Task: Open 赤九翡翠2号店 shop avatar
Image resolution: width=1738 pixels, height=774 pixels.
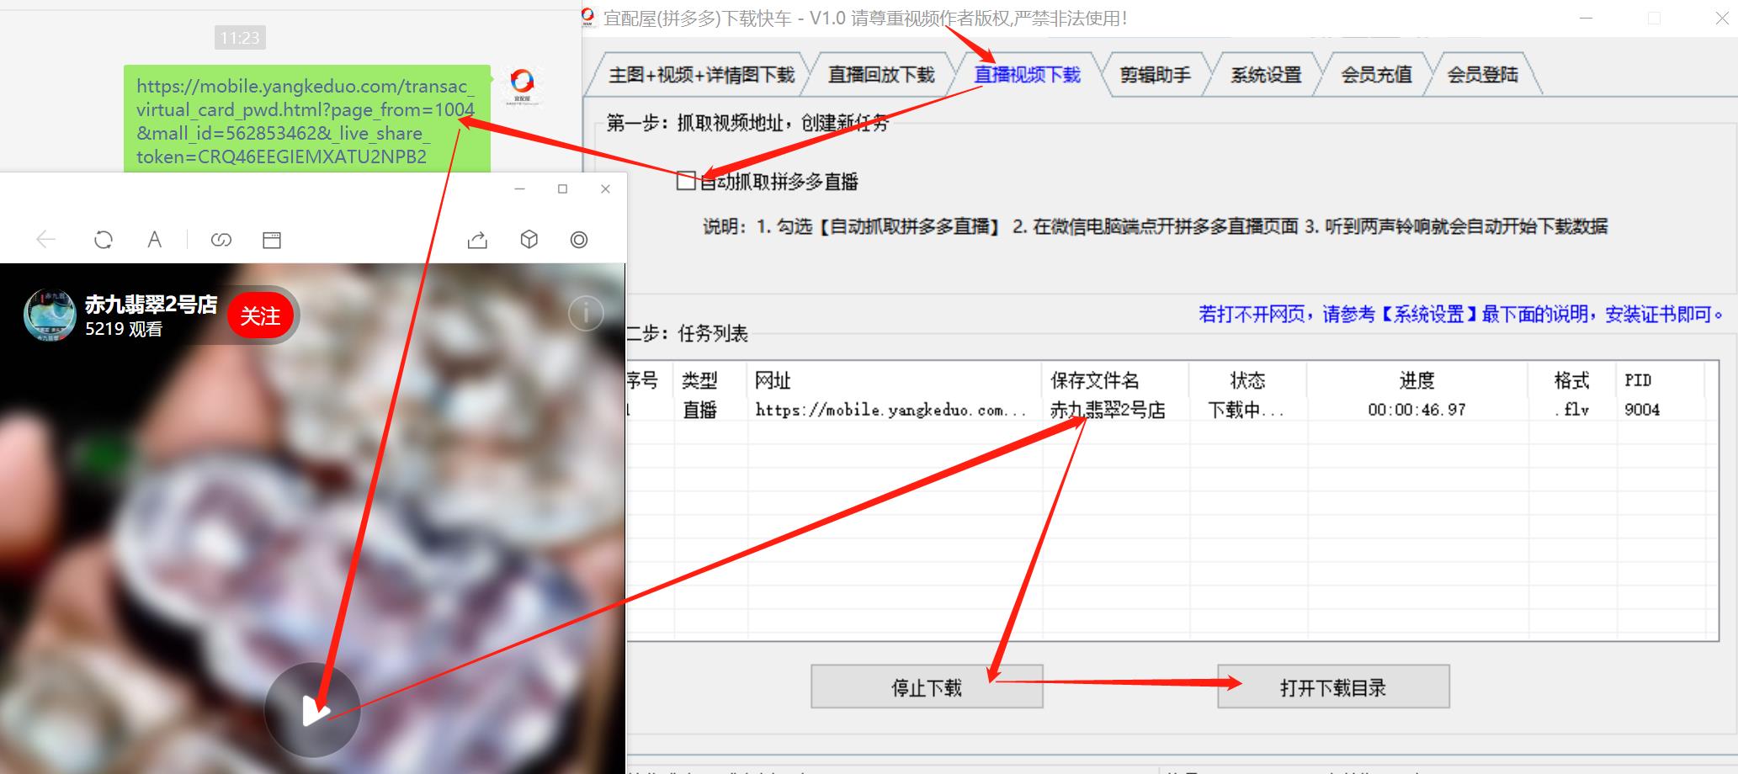Action: [x=50, y=315]
